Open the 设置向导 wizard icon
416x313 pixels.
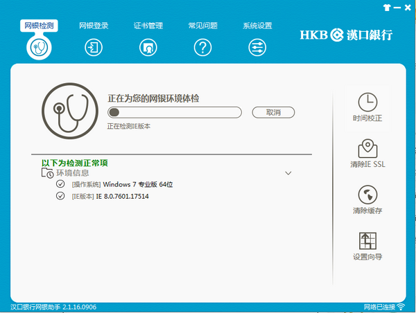367,241
